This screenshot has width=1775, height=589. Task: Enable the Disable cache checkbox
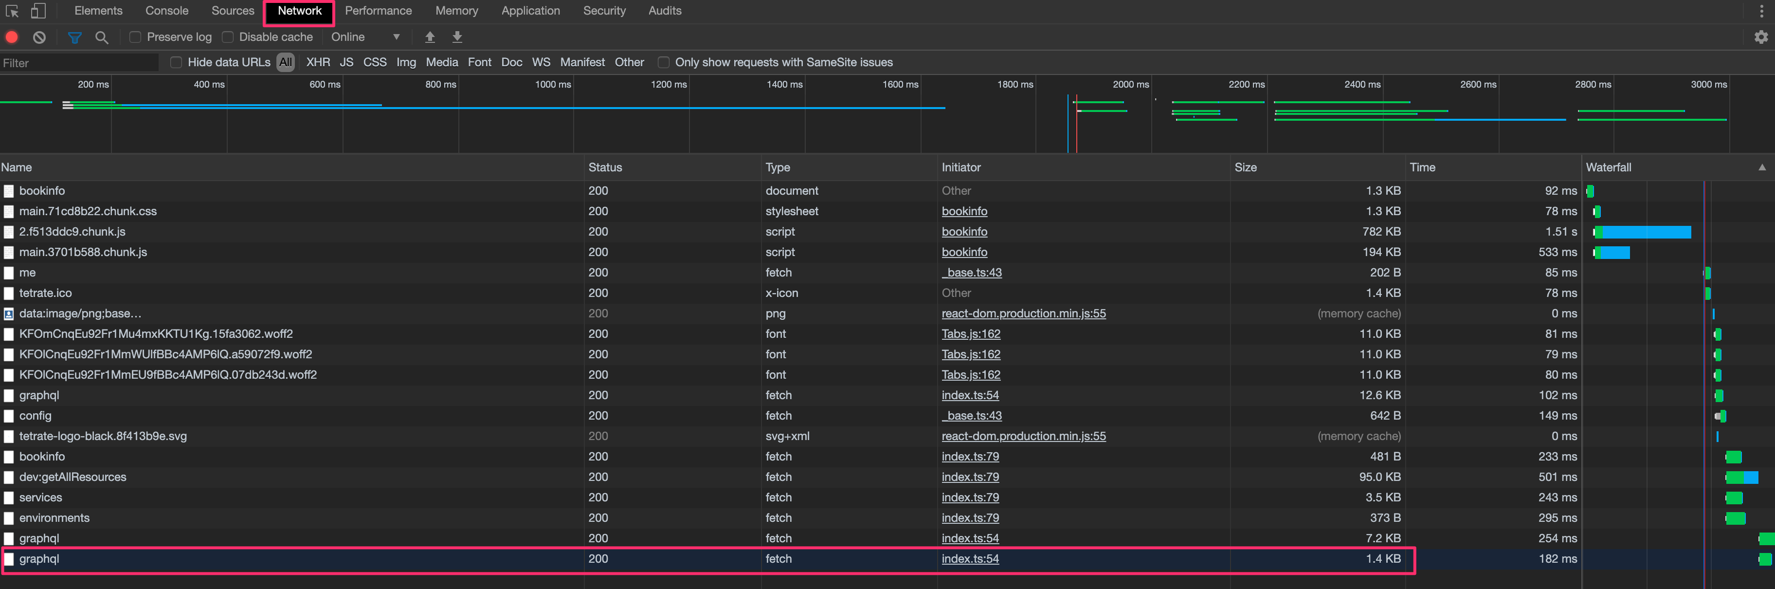click(227, 37)
